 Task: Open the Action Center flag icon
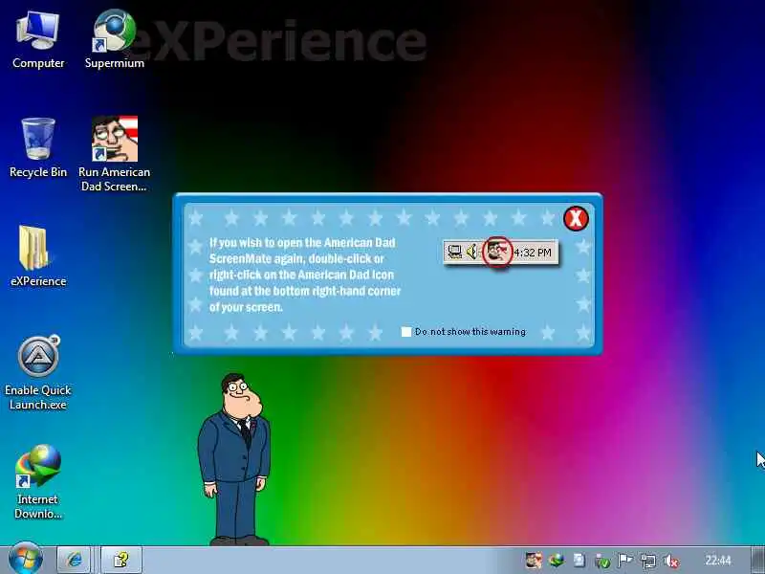(x=625, y=561)
